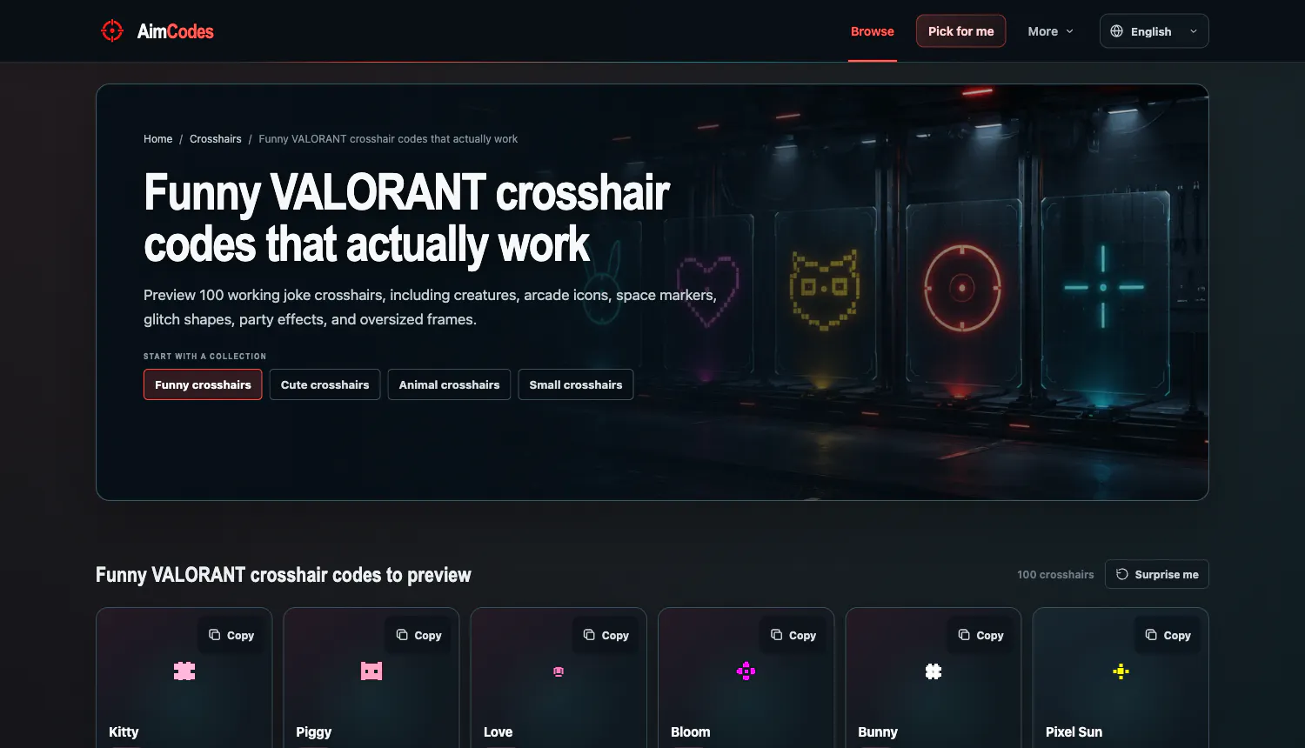1305x748 pixels.
Task: Click the Bloom crosshair name
Action: click(691, 732)
